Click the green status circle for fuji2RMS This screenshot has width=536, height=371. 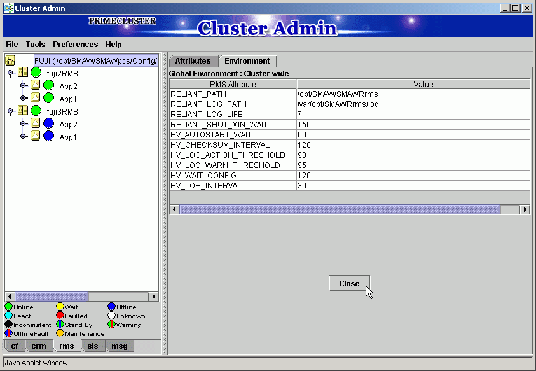coord(36,73)
